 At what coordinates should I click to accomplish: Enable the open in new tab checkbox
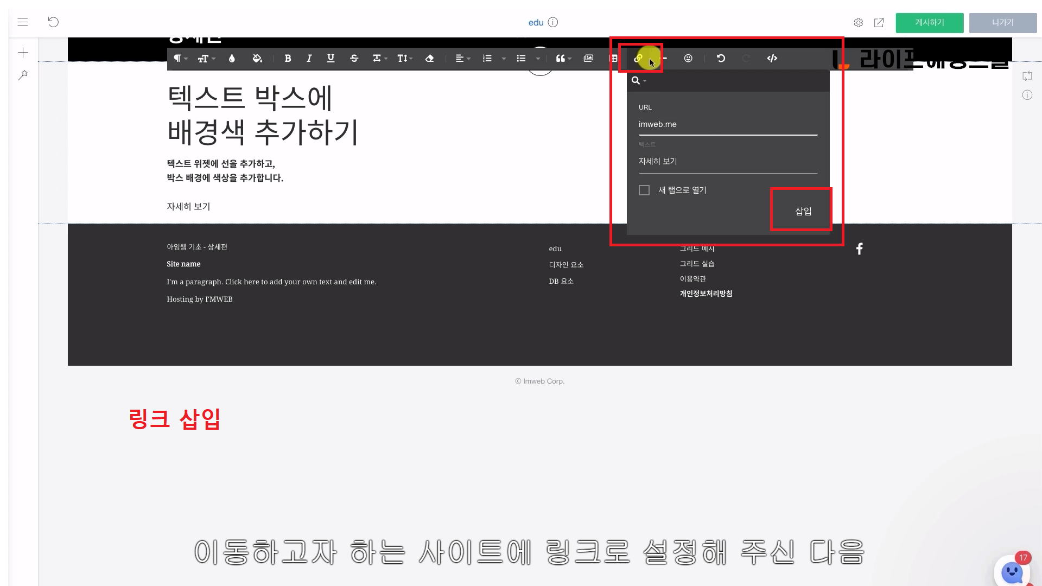click(x=644, y=190)
